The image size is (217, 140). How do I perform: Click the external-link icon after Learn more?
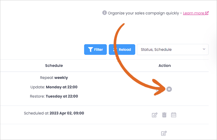tap(207, 13)
